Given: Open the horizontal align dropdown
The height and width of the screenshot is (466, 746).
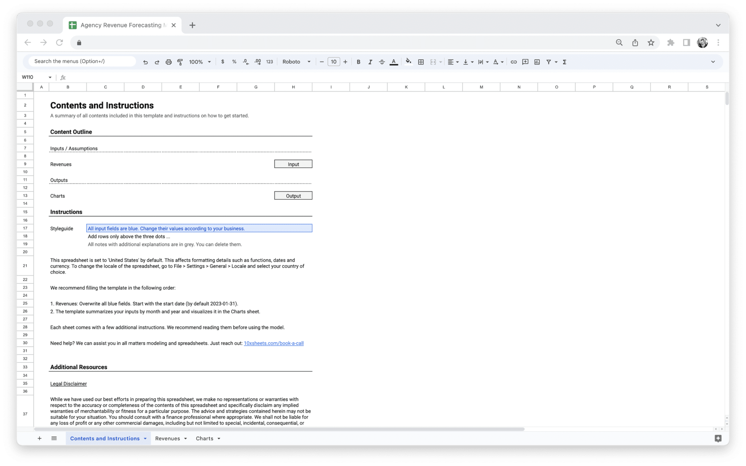Looking at the screenshot, I should tap(453, 62).
